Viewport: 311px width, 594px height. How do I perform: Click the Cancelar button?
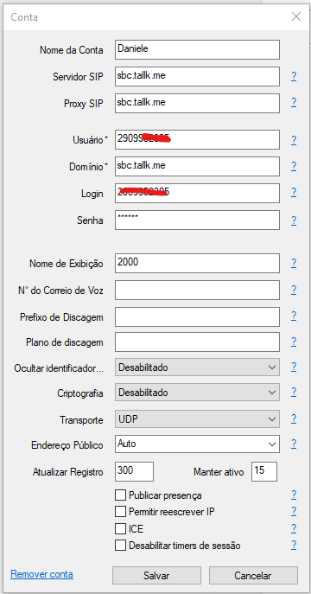point(253,576)
